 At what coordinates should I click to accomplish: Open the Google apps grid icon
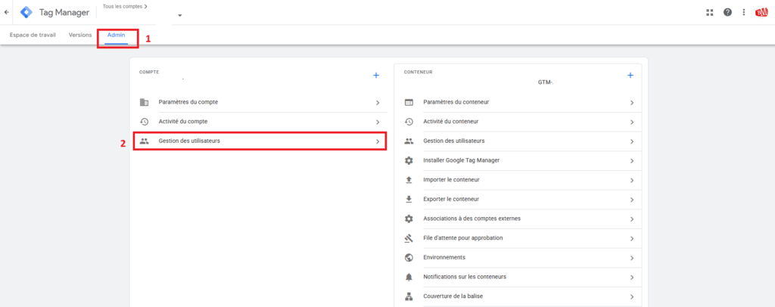click(x=710, y=12)
